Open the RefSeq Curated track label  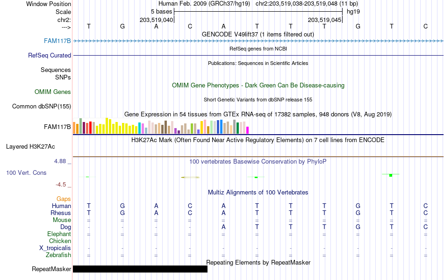tap(49, 56)
